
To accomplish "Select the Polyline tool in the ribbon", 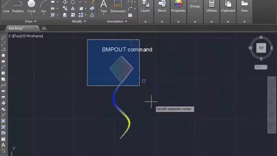I will (18, 6).
